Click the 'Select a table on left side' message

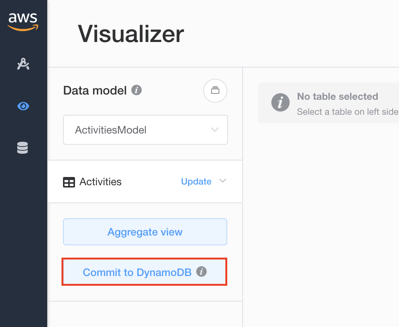pyautogui.click(x=348, y=112)
